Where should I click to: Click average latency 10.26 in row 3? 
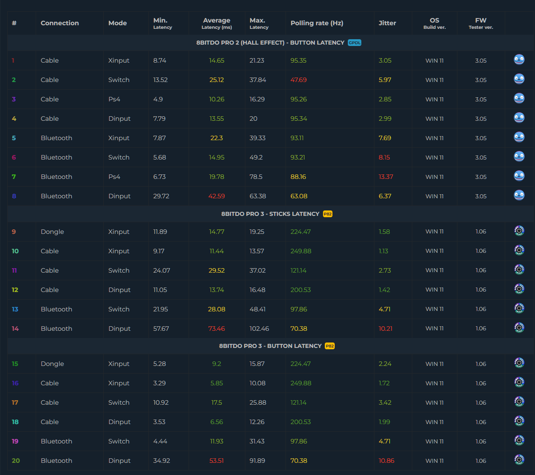click(217, 99)
